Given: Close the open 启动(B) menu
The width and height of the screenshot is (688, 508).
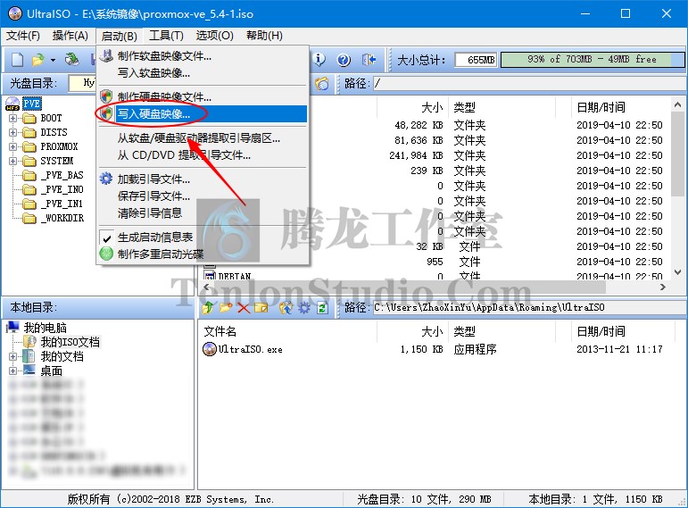Looking at the screenshot, I should tap(120, 36).
